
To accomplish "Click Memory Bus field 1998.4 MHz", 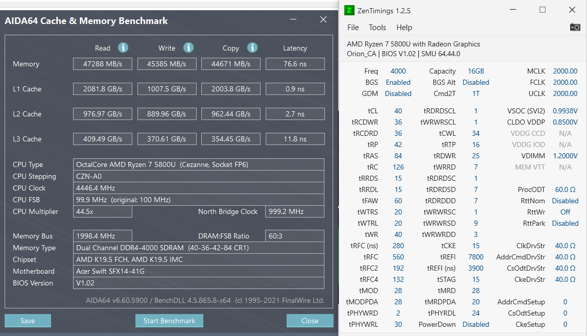I will coord(103,236).
